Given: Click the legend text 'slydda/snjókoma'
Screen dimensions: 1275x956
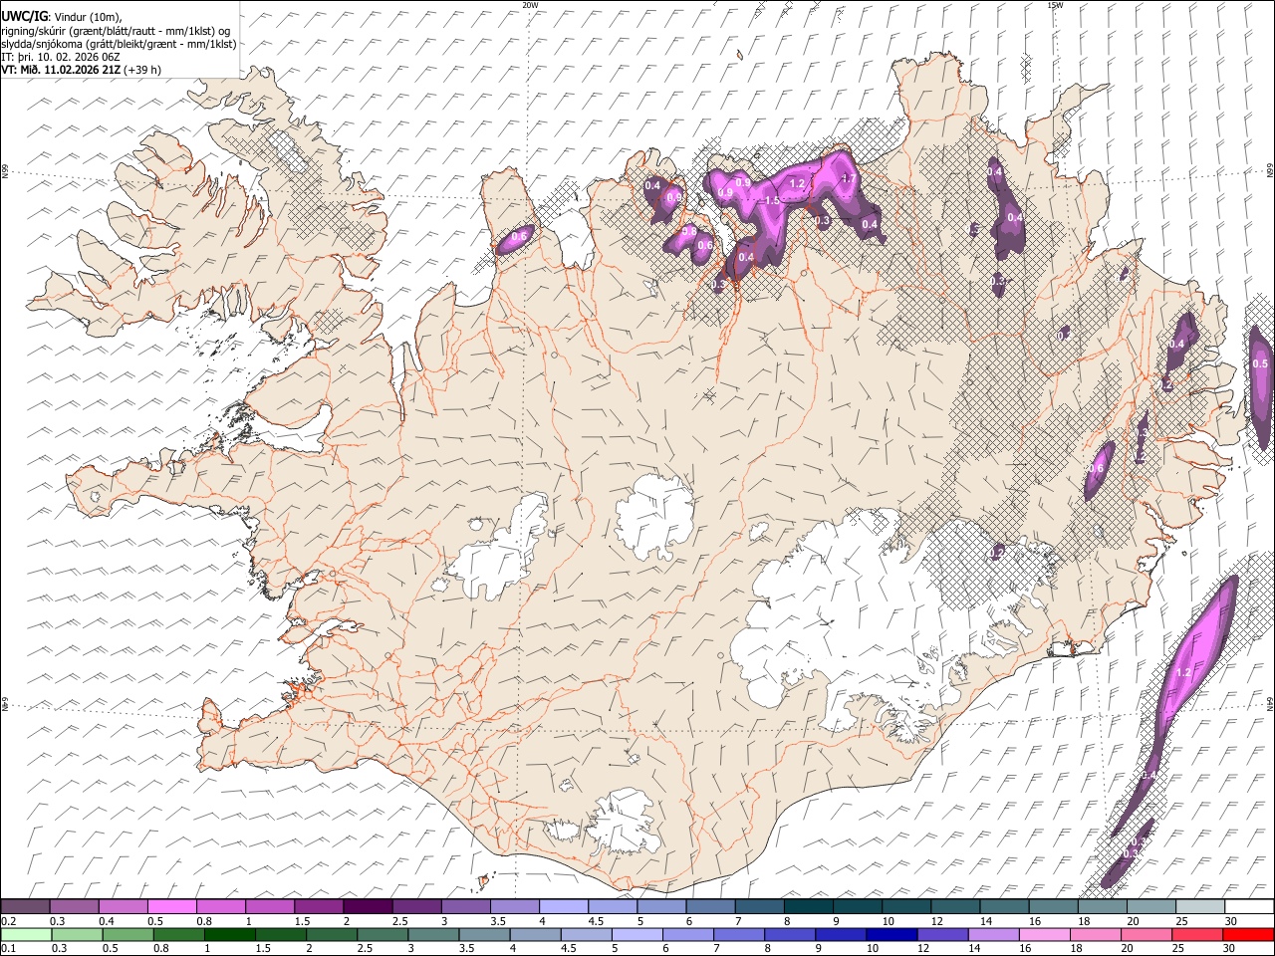Looking at the screenshot, I should click(44, 44).
